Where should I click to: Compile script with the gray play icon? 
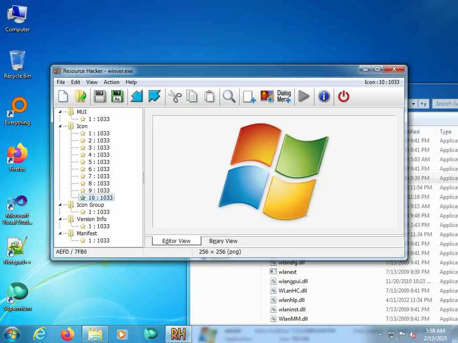click(x=304, y=96)
